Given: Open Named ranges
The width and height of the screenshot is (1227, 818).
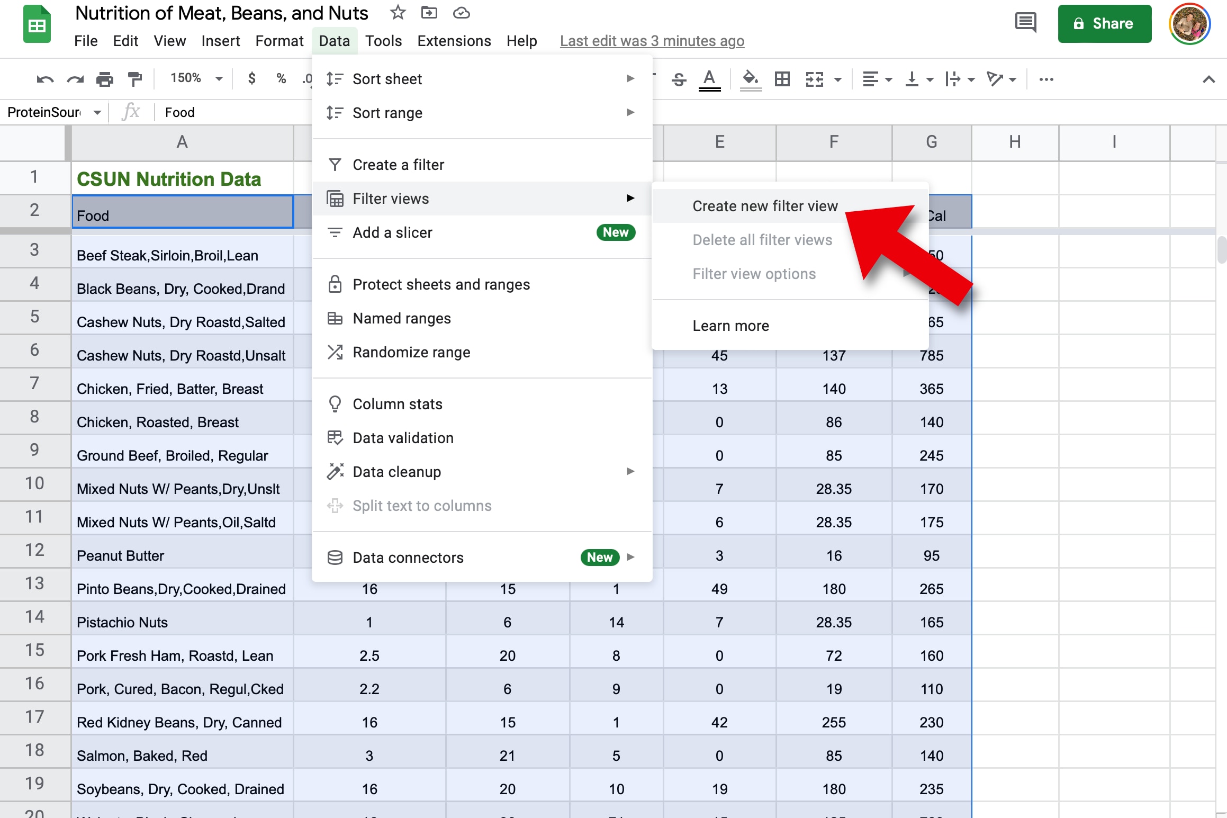Looking at the screenshot, I should 482,318.
